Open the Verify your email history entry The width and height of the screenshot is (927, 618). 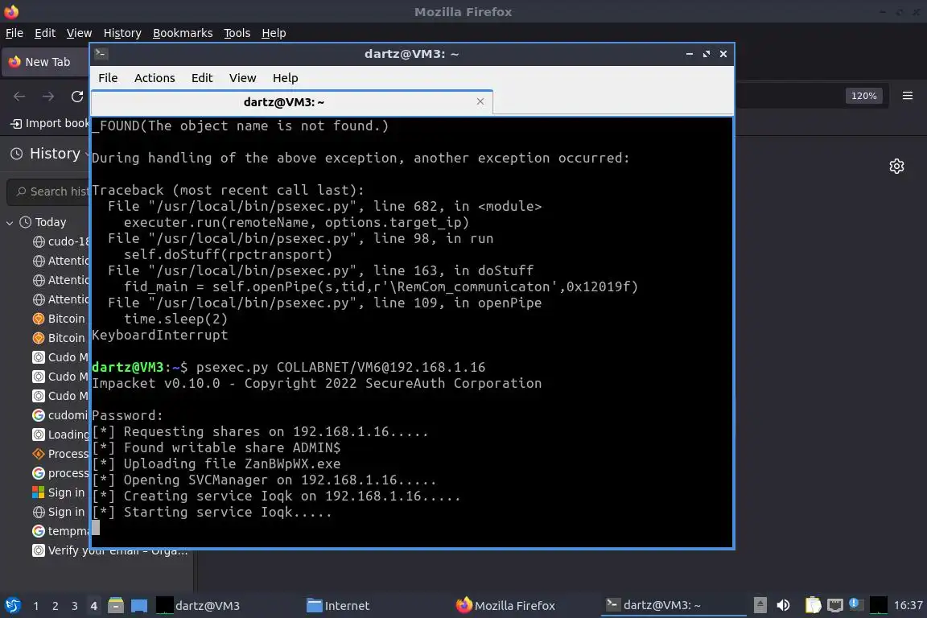pyautogui.click(x=110, y=550)
